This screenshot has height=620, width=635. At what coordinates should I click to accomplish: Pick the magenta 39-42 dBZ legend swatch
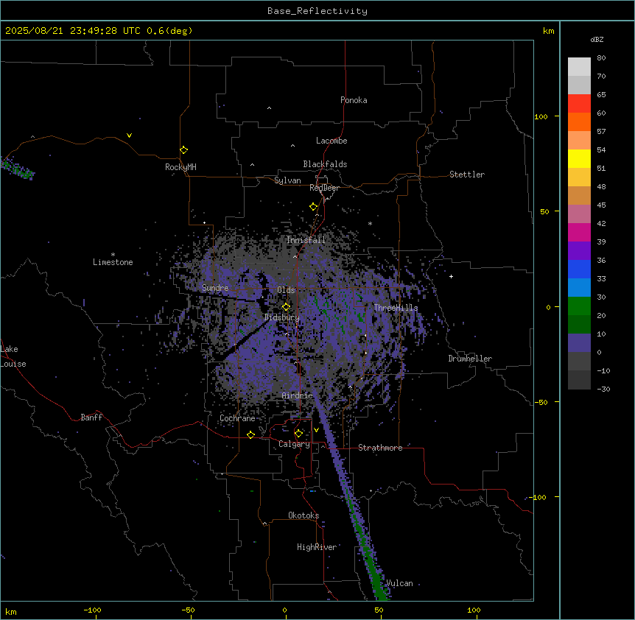579,232
